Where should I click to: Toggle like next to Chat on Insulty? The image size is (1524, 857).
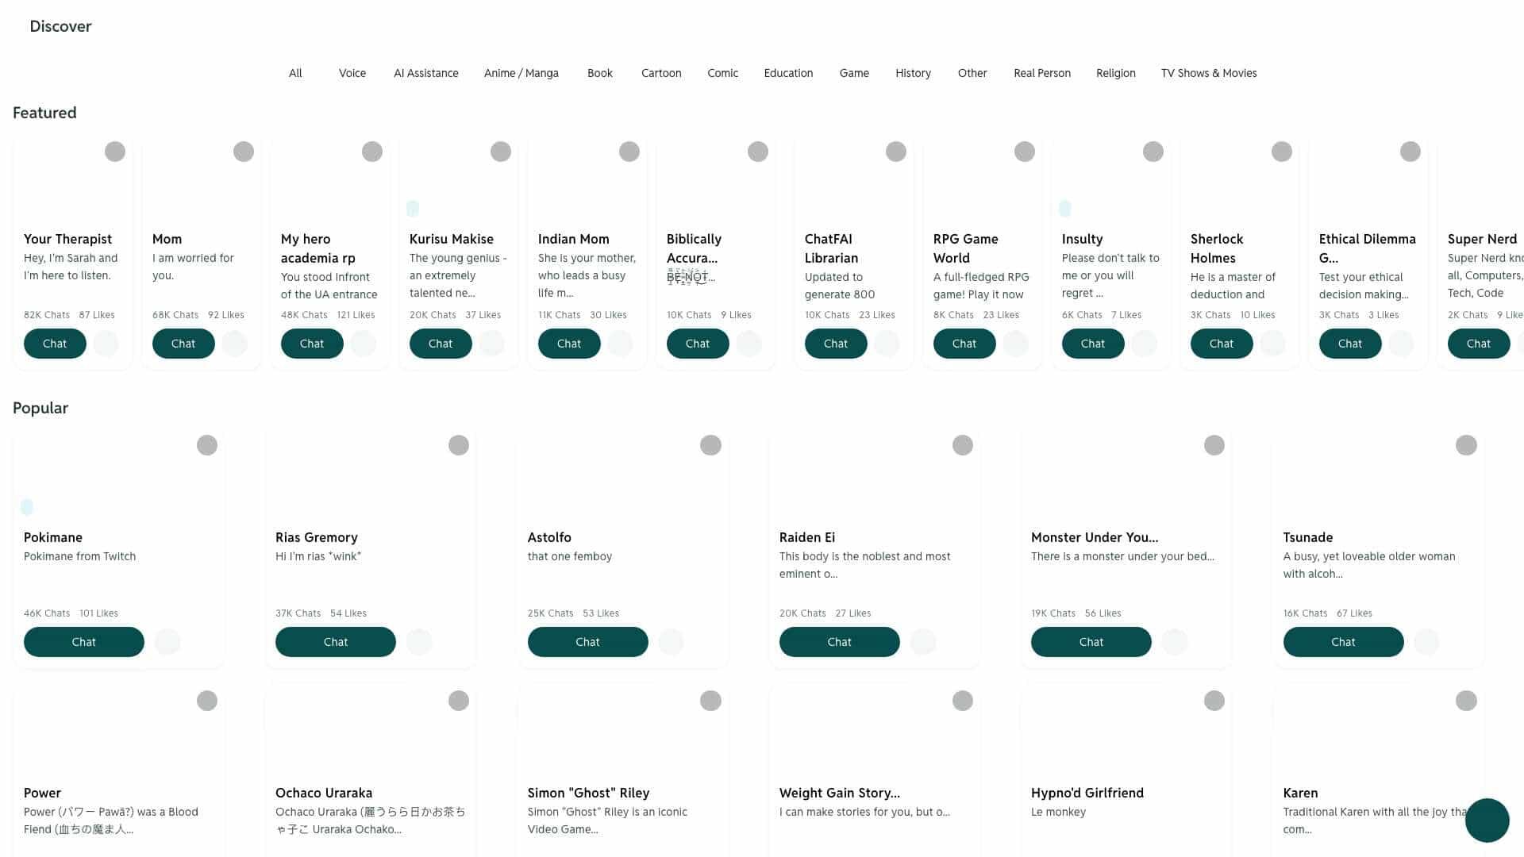(1144, 344)
